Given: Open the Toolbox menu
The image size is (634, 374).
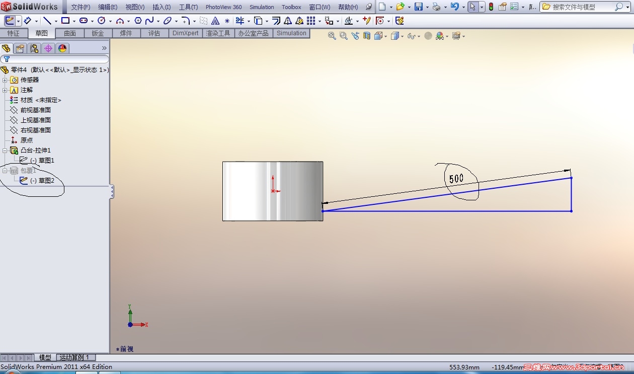Looking at the screenshot, I should pyautogui.click(x=291, y=7).
